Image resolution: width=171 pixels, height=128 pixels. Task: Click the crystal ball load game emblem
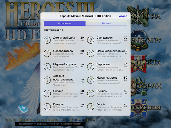click(x=139, y=40)
